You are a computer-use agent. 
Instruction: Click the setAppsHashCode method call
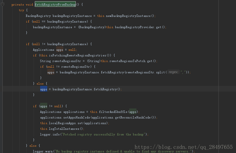(x=77, y=117)
